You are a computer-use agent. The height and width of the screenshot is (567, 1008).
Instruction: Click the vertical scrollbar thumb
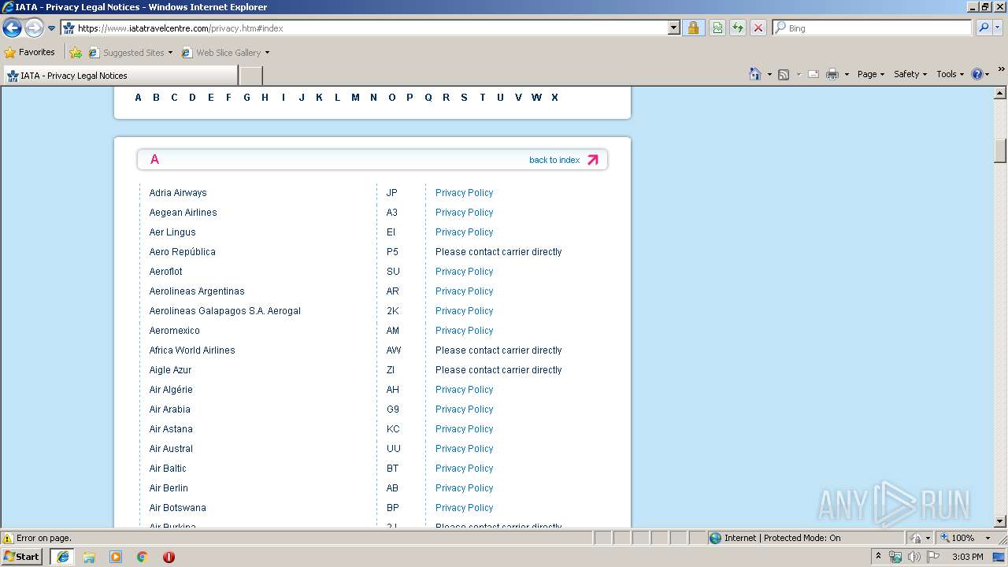coord(1000,150)
